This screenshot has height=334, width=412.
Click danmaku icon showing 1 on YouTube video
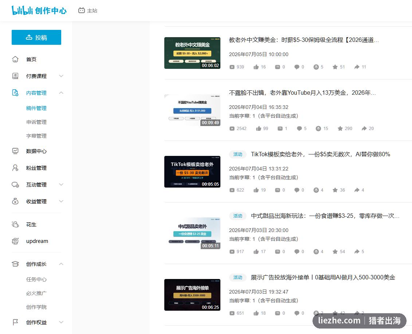(280, 129)
